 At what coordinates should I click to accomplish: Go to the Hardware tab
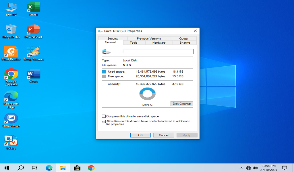pyautogui.click(x=159, y=43)
